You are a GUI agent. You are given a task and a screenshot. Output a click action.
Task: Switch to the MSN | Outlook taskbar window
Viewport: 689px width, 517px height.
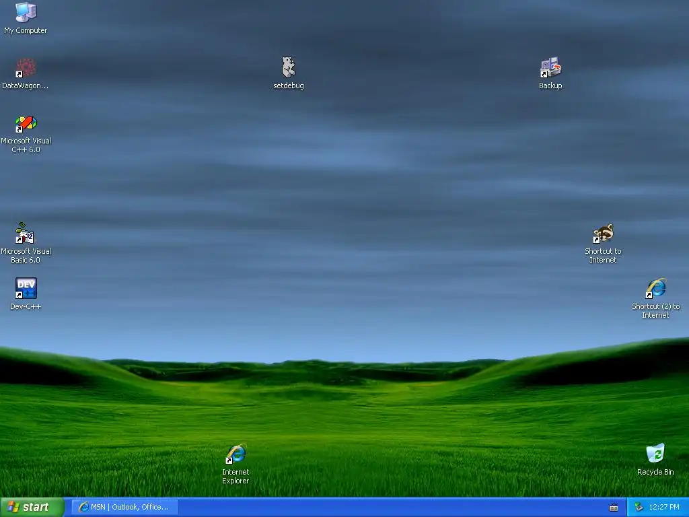pyautogui.click(x=124, y=507)
